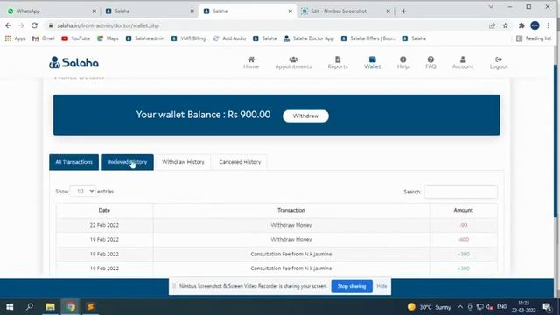Open the Reading list

coord(534,38)
